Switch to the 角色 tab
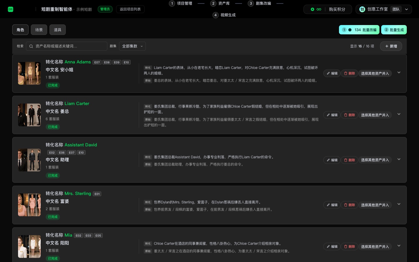The height and width of the screenshot is (262, 419). (x=20, y=30)
